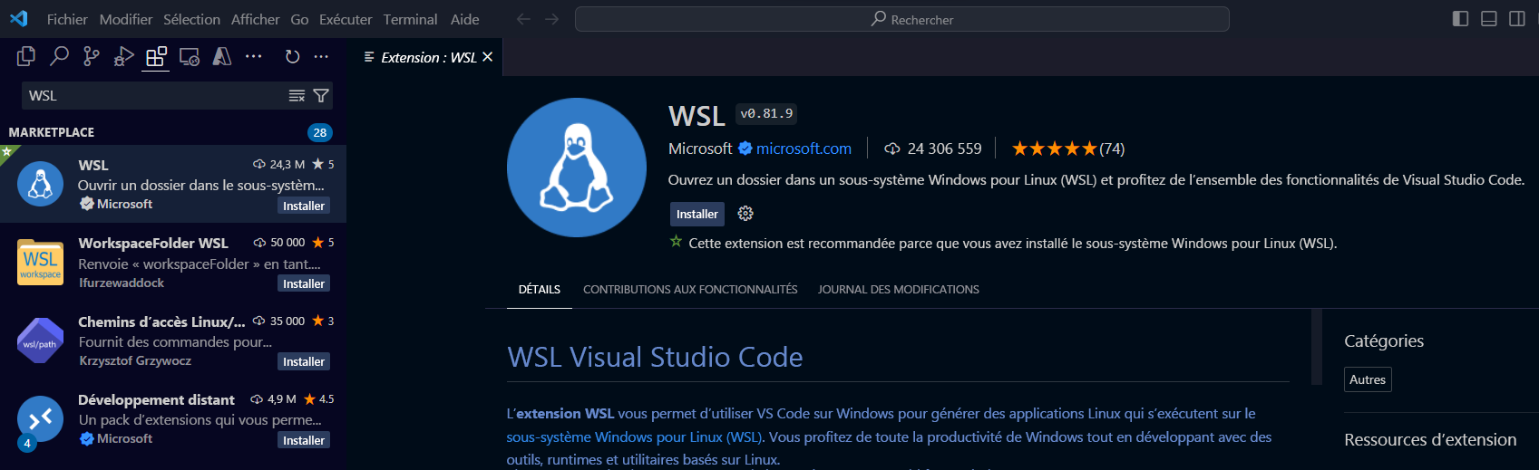Switch to Journal des modifications tab
1539x470 pixels.
(899, 290)
